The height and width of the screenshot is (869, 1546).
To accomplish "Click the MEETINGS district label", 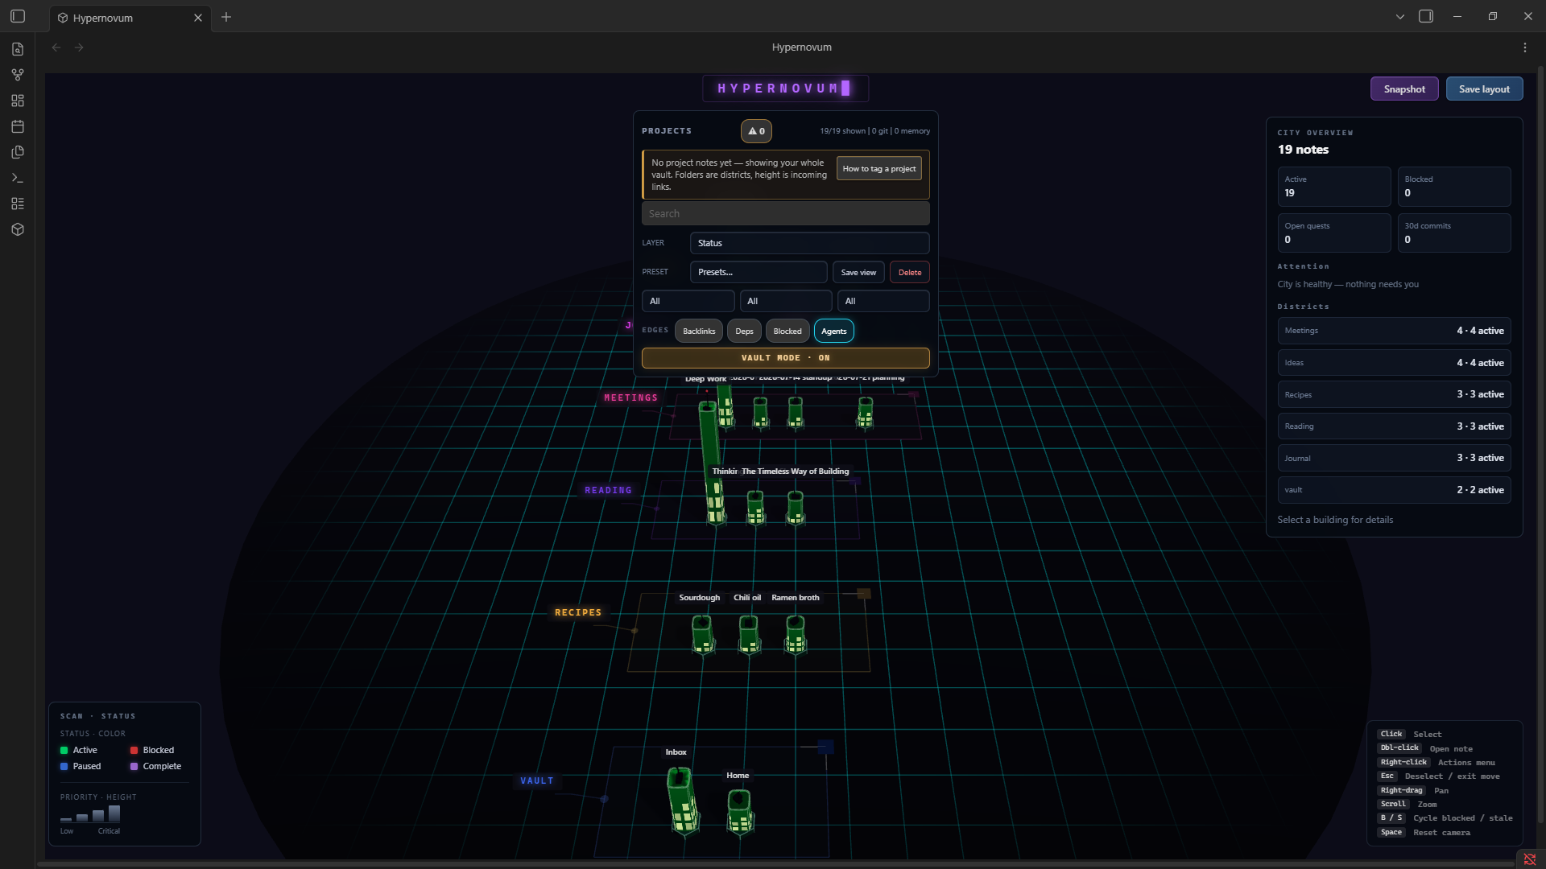I will tap(630, 398).
